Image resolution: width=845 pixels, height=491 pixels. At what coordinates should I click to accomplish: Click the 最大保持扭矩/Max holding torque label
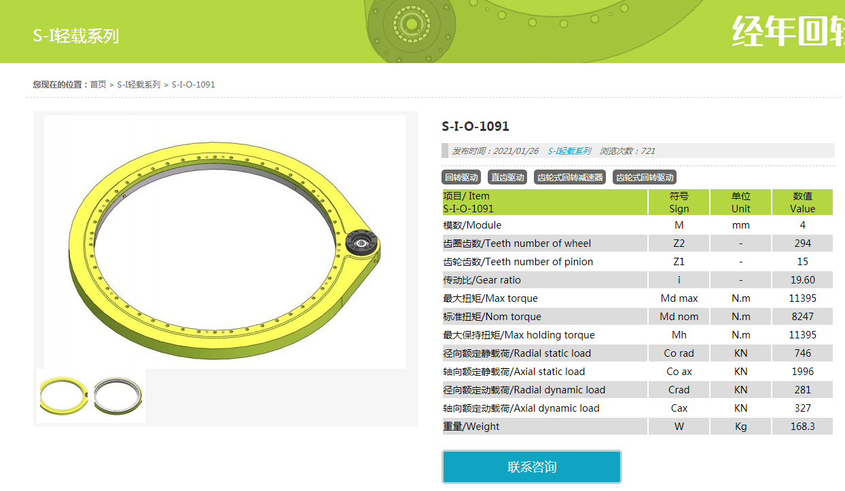coord(519,335)
